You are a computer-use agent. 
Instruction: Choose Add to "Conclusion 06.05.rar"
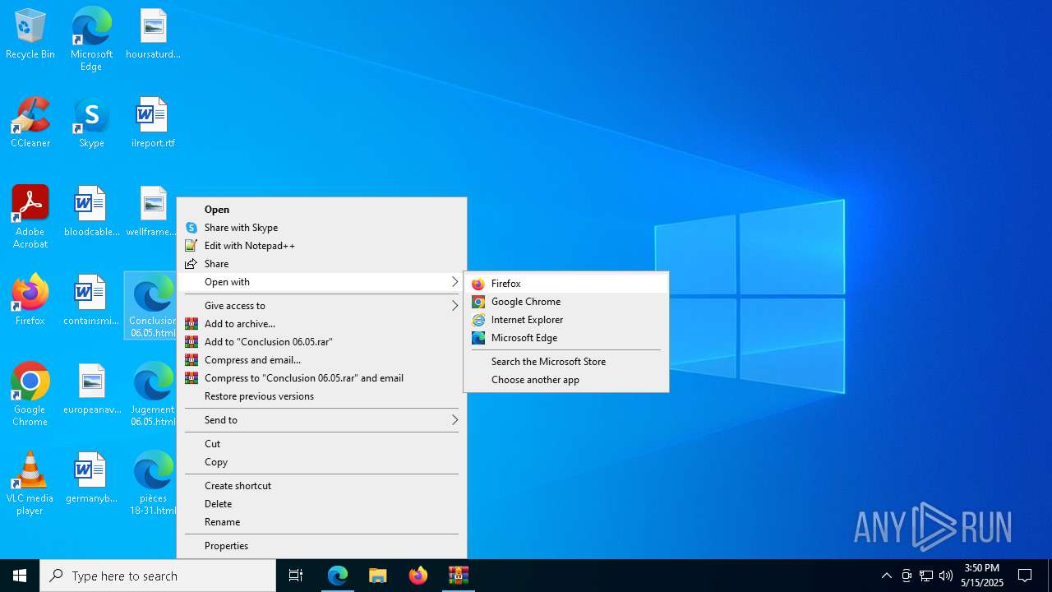[x=321, y=342]
